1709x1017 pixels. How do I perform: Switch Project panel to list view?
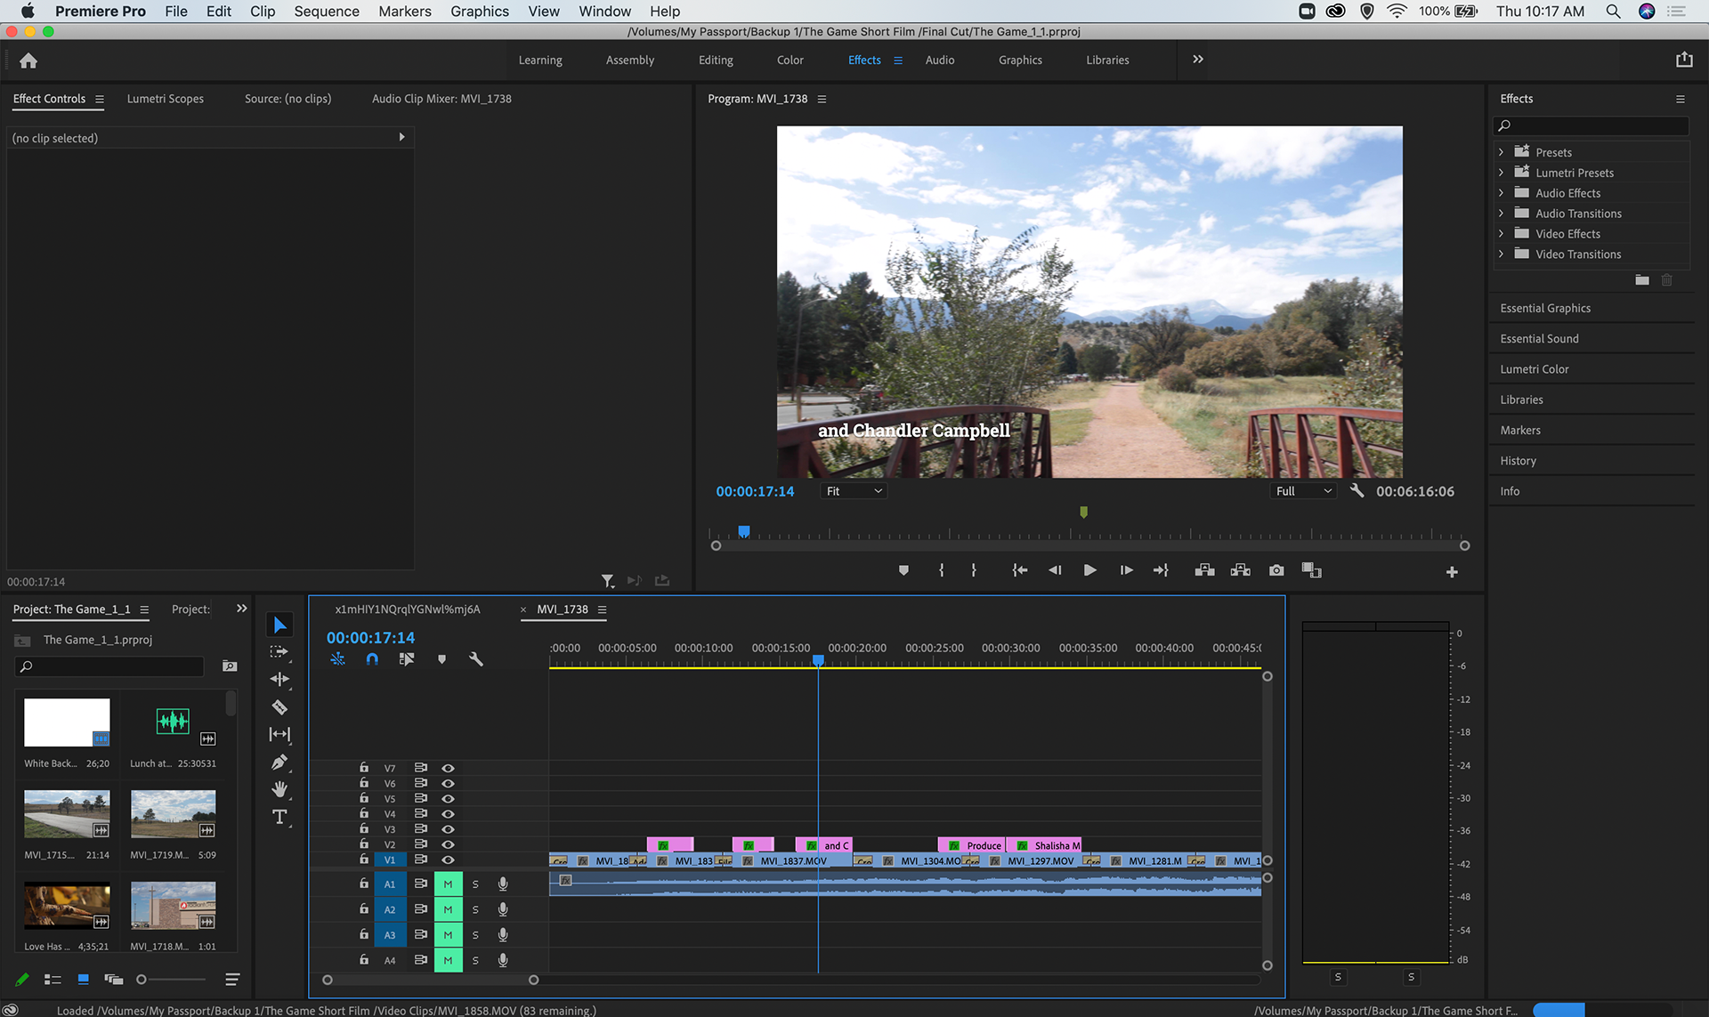click(x=53, y=979)
